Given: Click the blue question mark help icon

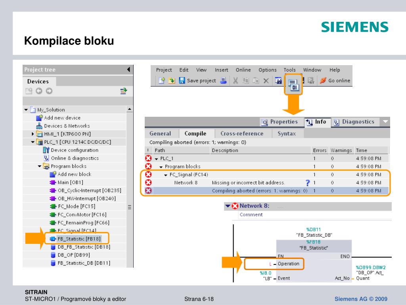Looking at the screenshot, I should coord(308,183).
